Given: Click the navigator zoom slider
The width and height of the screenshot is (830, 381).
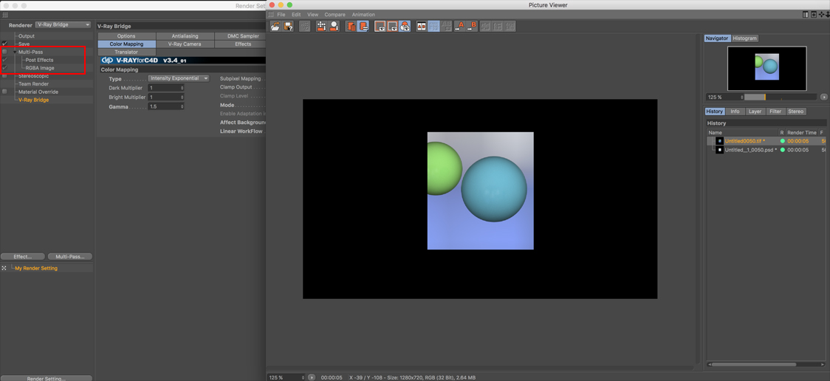Looking at the screenshot, I should point(781,97).
